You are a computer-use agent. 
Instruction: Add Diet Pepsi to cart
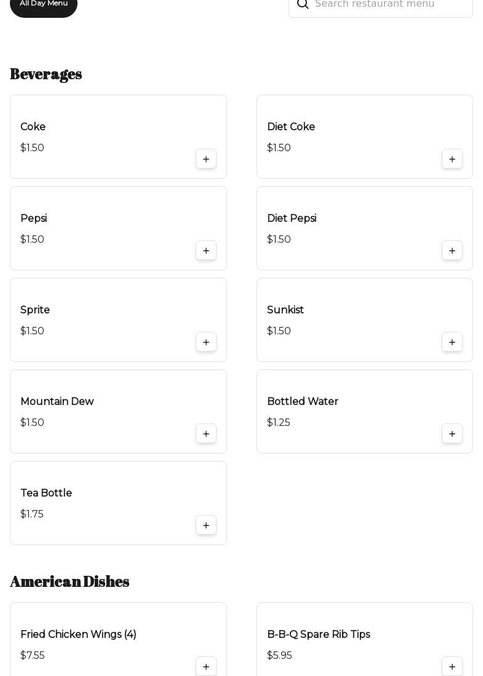(452, 251)
